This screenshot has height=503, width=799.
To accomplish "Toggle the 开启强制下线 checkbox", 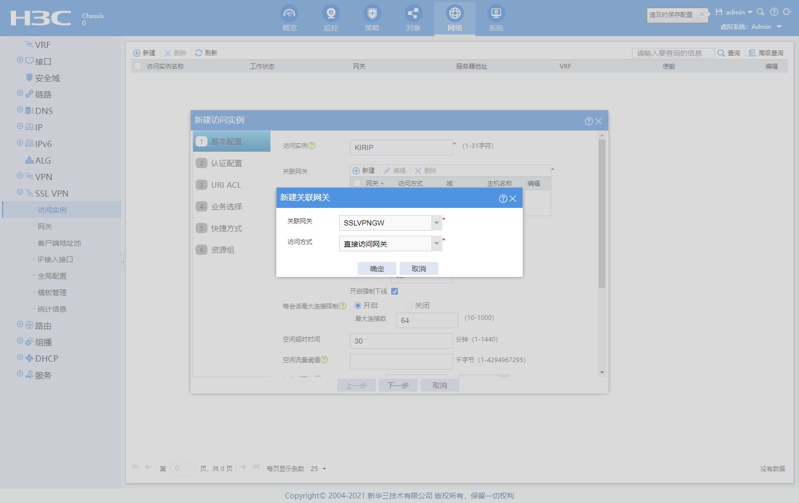I will (x=395, y=291).
